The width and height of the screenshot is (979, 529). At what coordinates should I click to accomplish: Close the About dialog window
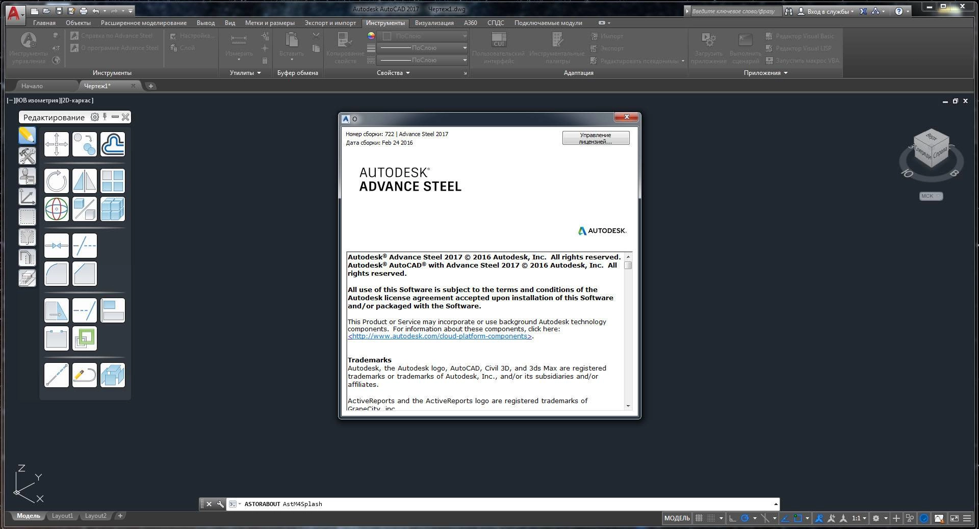point(626,117)
